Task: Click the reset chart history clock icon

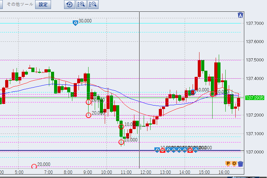Action: point(69,4)
